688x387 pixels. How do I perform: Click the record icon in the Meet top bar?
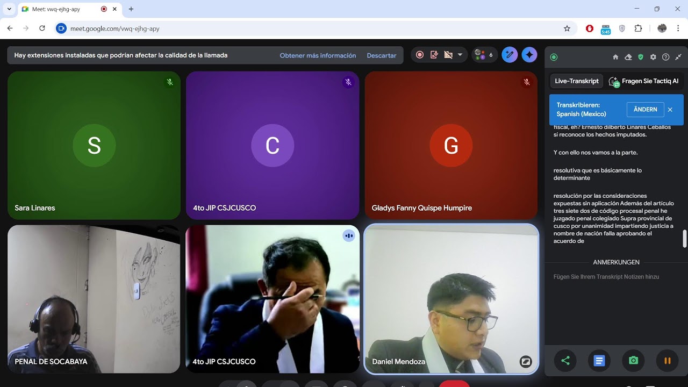click(420, 55)
